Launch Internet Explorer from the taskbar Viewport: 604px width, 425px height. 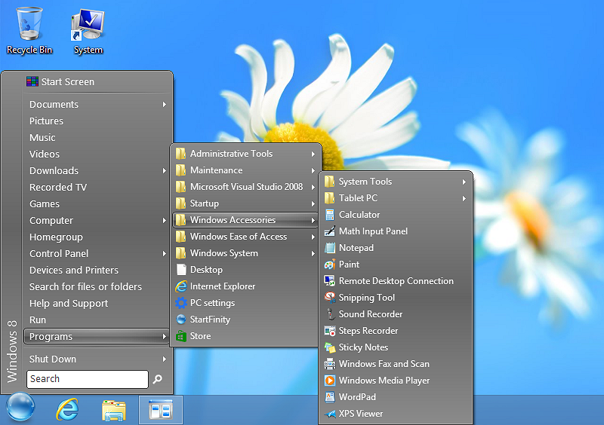point(67,409)
